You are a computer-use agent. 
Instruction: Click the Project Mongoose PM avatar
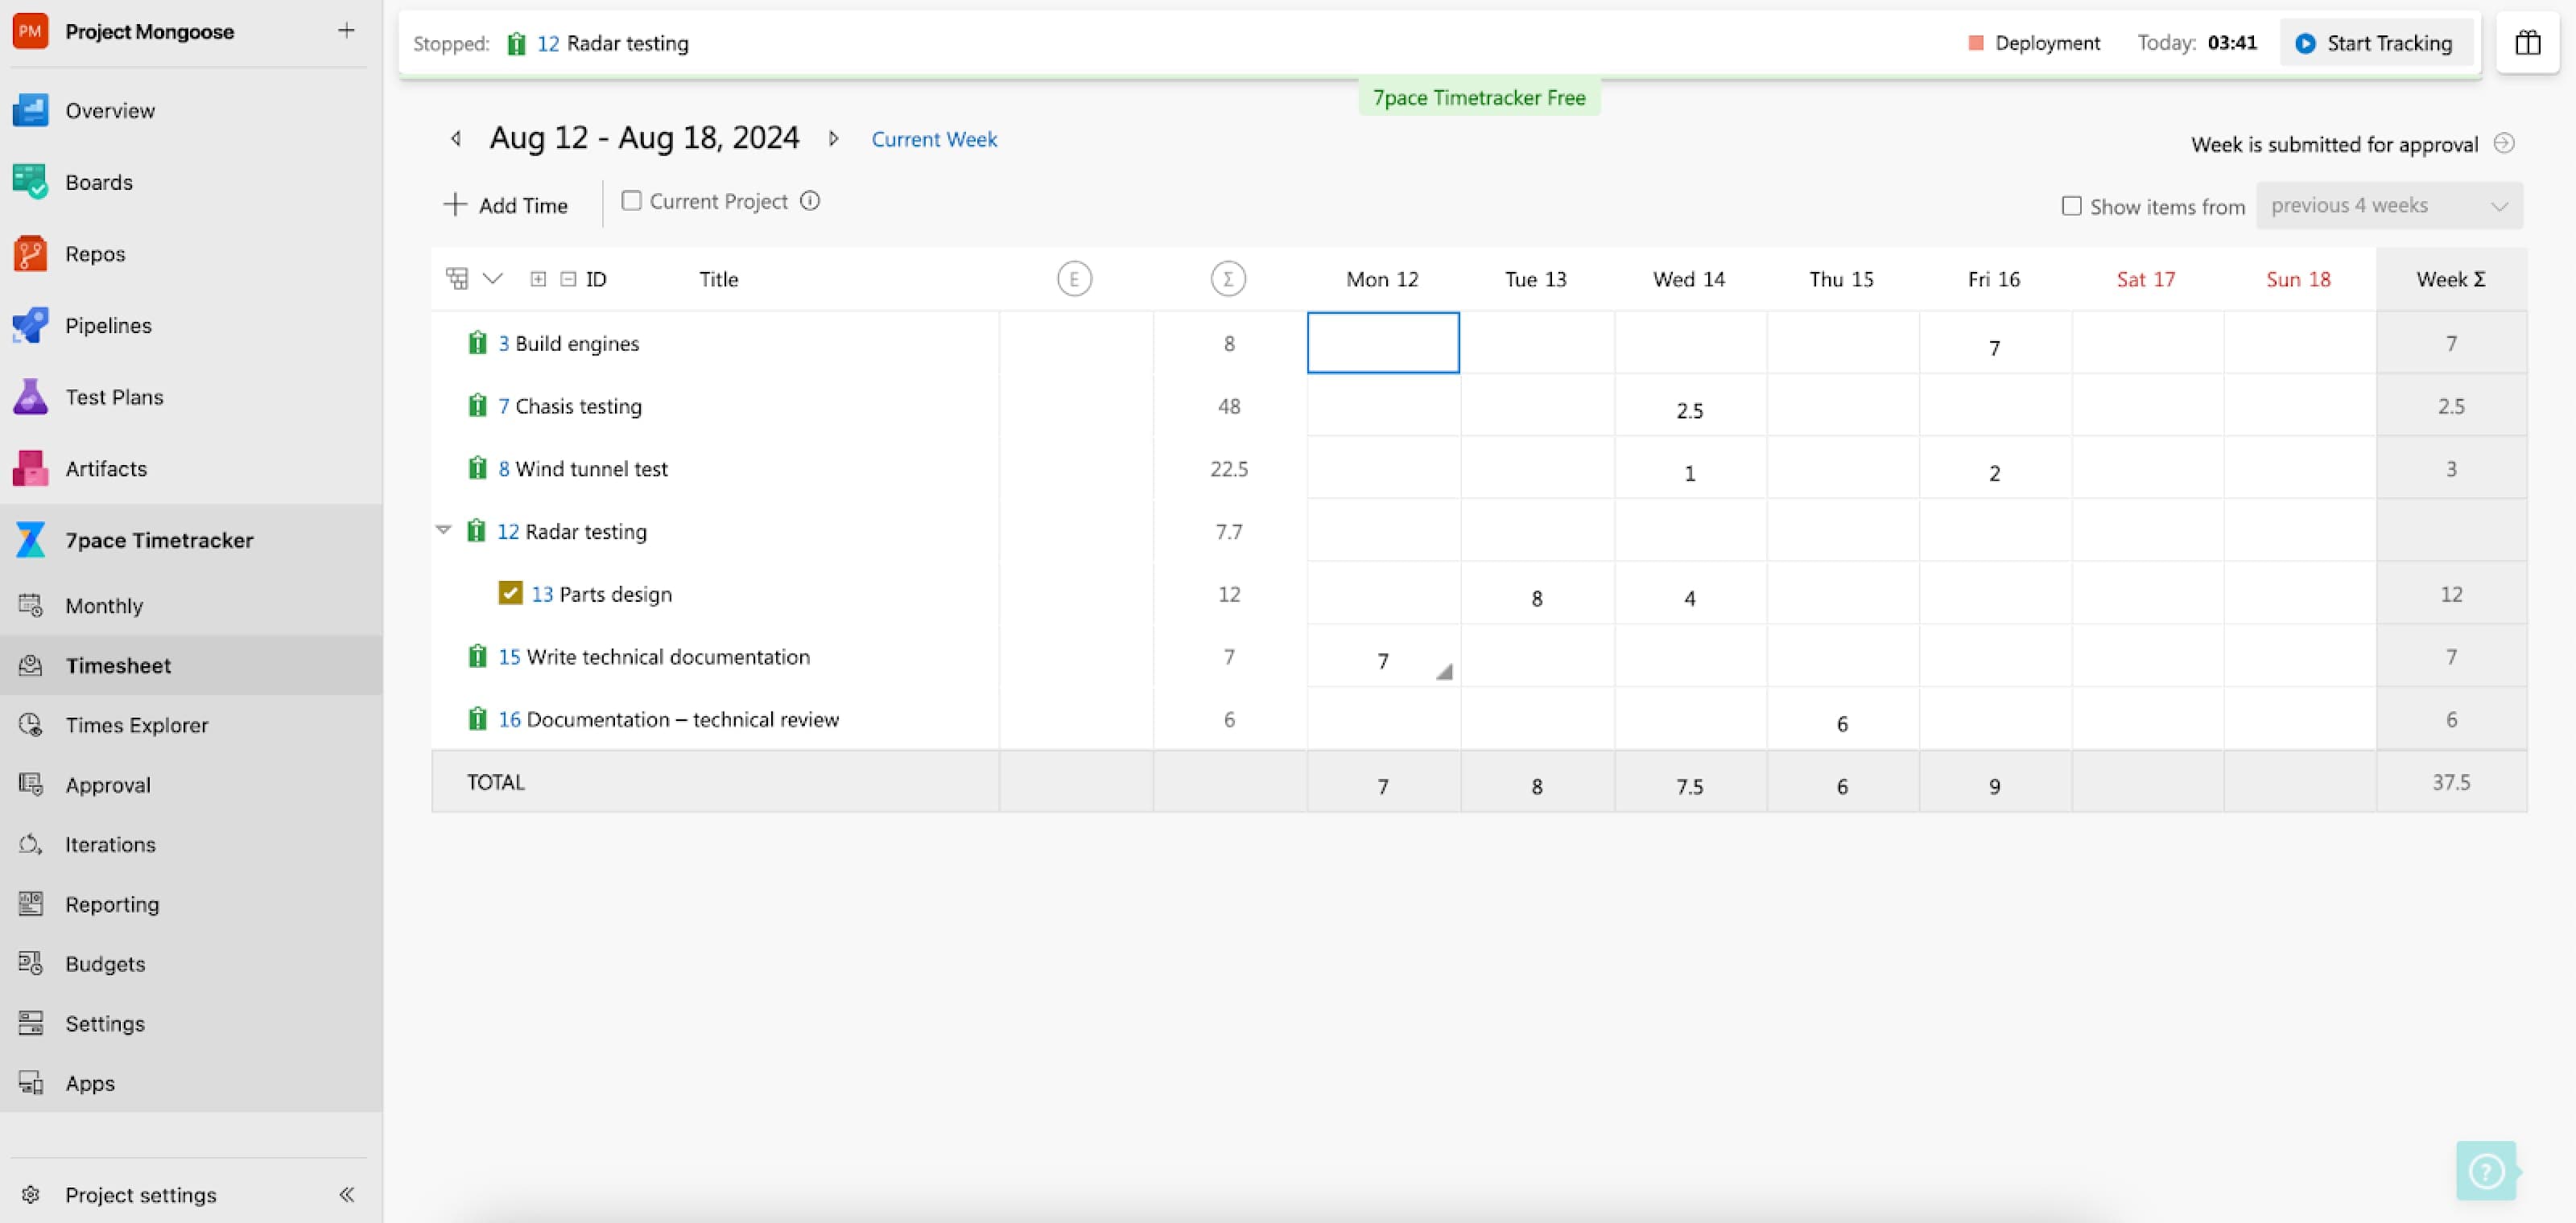30,31
